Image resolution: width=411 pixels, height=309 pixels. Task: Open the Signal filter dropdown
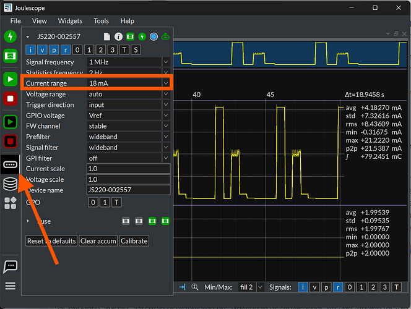[x=129, y=147]
